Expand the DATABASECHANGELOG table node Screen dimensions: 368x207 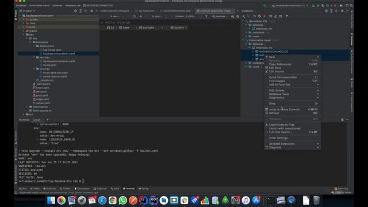pos(253,51)
